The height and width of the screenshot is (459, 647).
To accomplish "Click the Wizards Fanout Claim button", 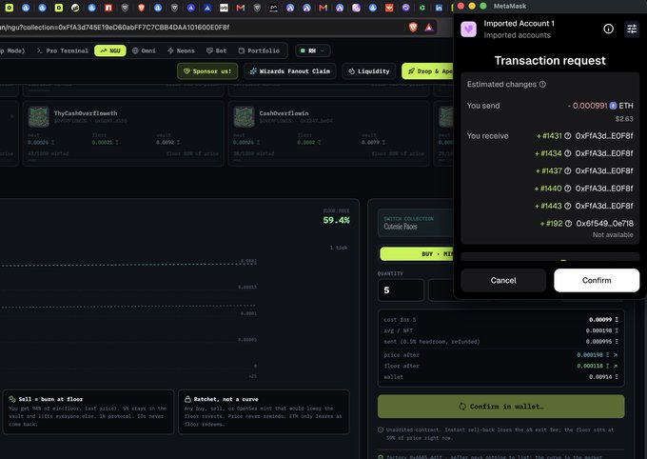I will tap(289, 71).
